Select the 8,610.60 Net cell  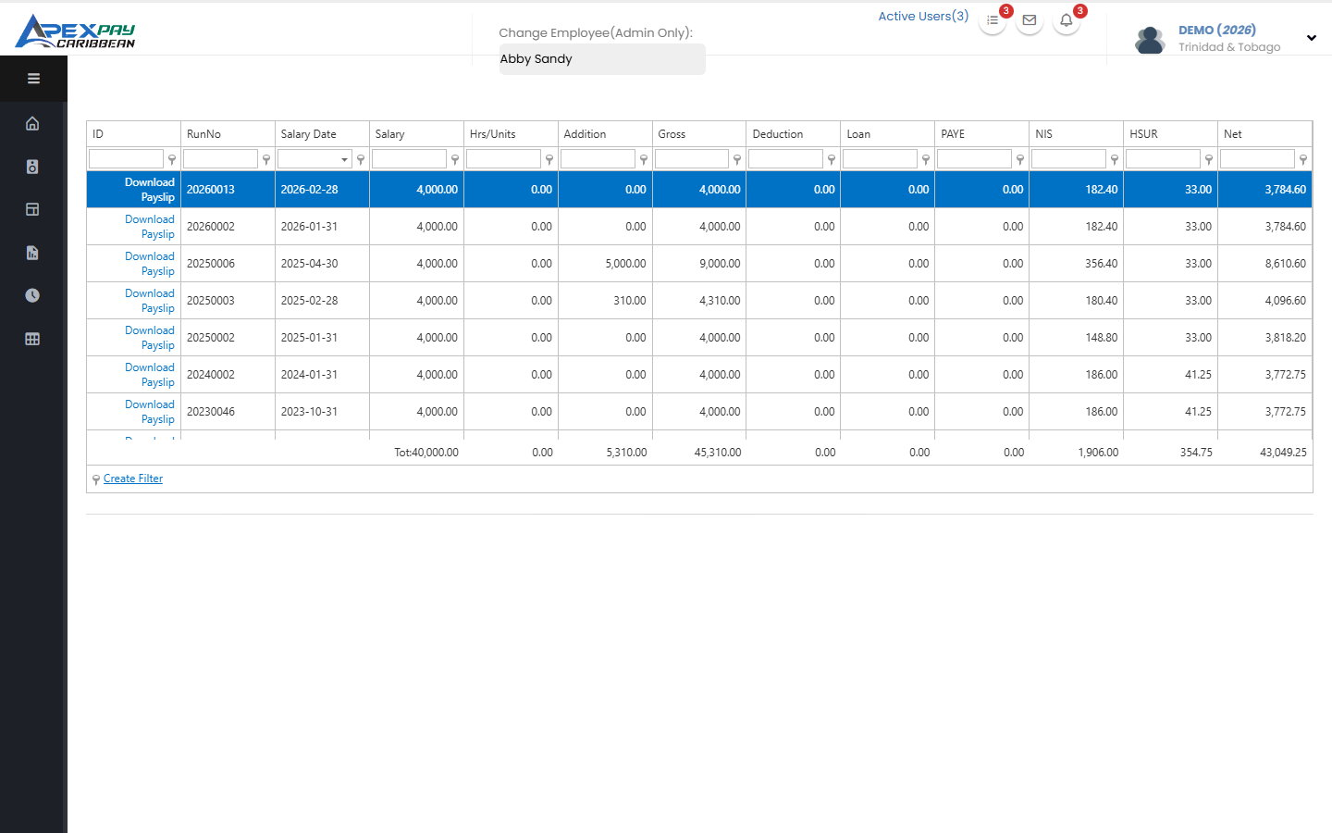point(1264,264)
